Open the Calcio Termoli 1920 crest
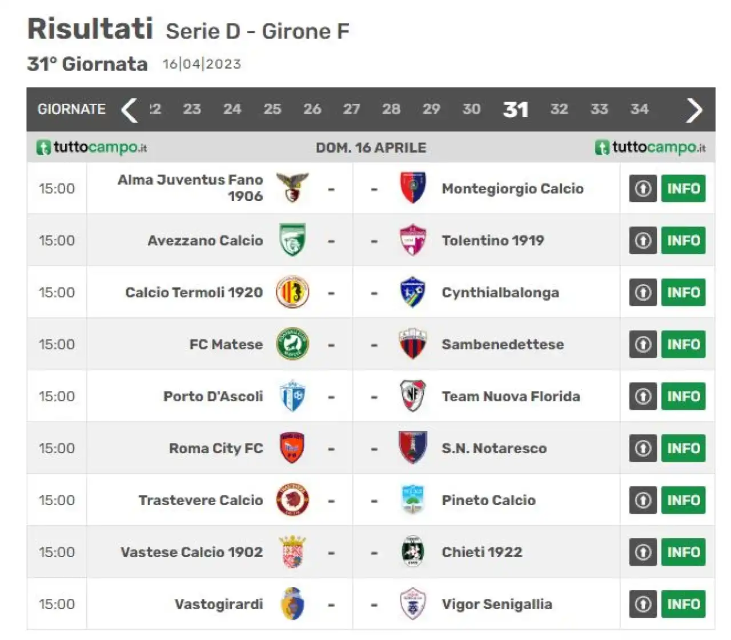The height and width of the screenshot is (640, 731). (x=292, y=292)
